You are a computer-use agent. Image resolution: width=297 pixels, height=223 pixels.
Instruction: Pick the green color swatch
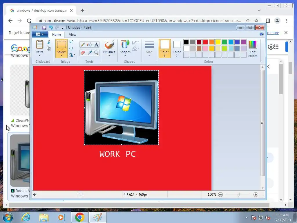click(224, 42)
